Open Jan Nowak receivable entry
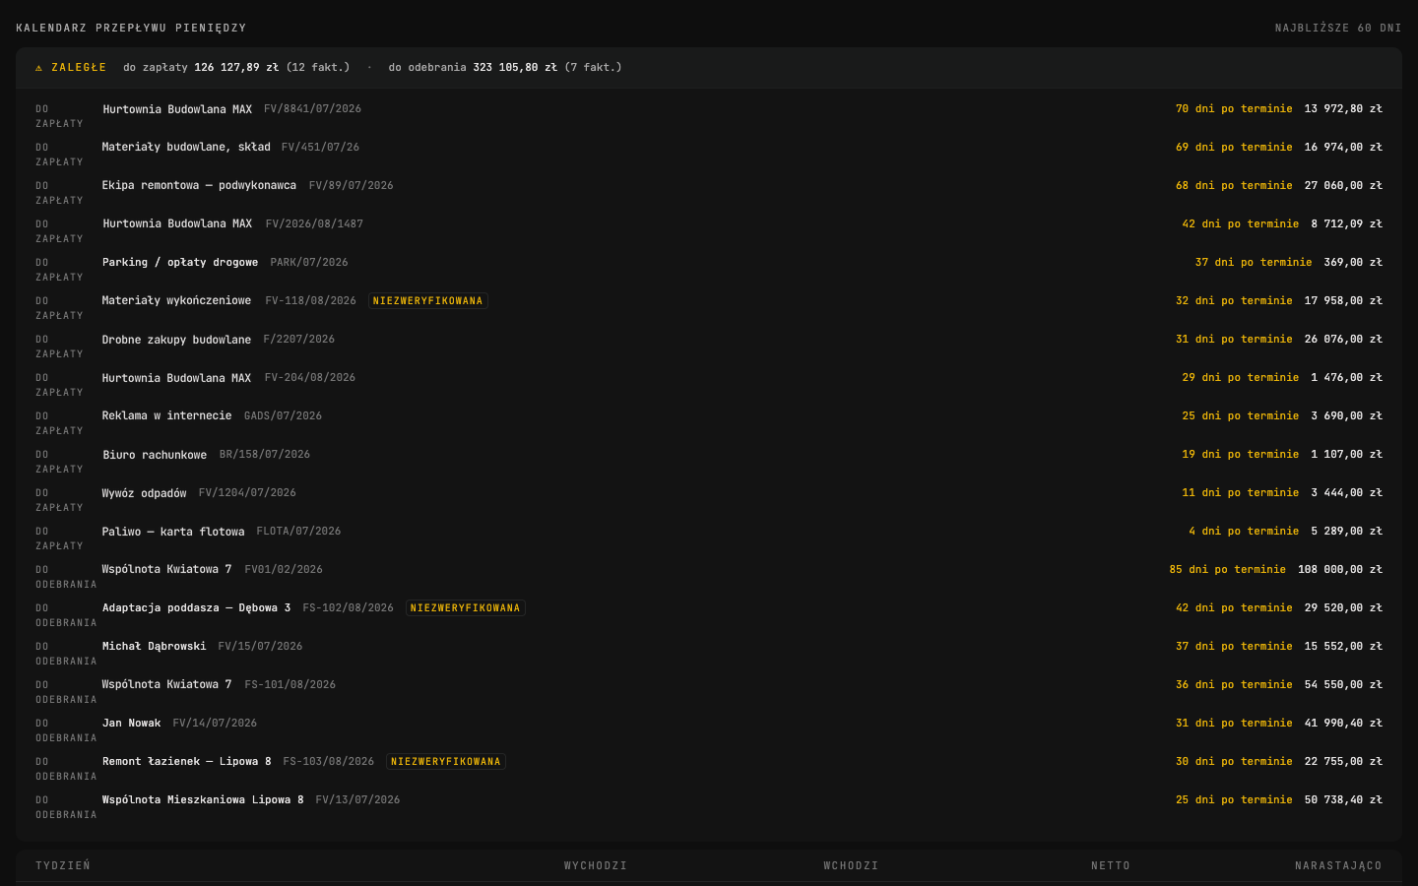Screen dimensions: 1418x886 tap(131, 724)
